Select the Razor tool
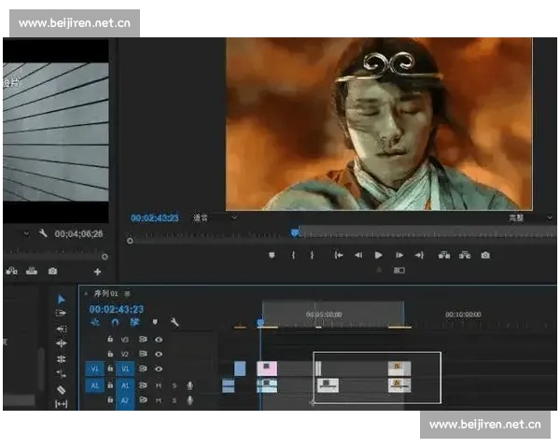The height and width of the screenshot is (448, 560). click(61, 389)
